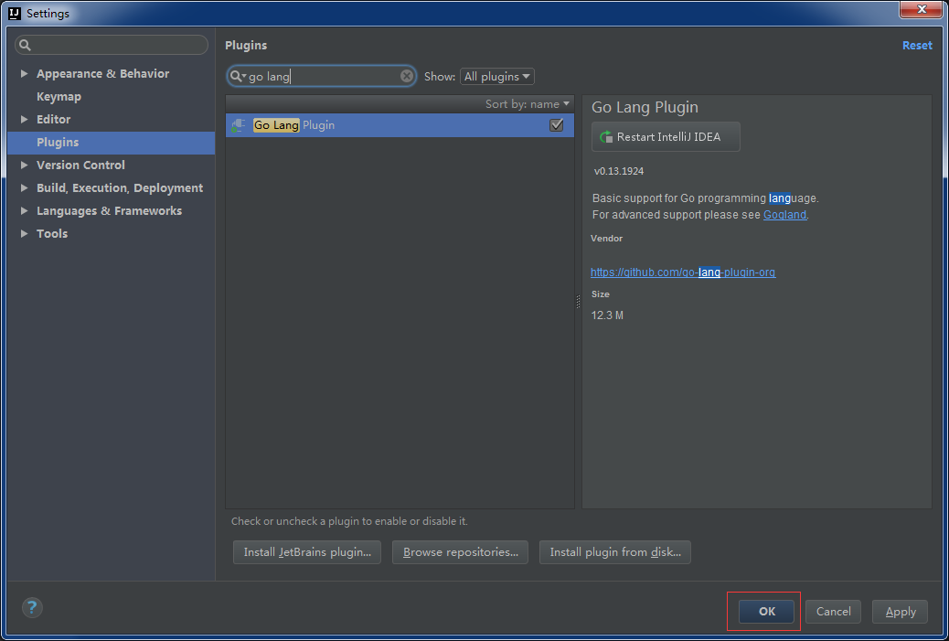Open the Sort by name dropdown
949x641 pixels.
point(528,104)
